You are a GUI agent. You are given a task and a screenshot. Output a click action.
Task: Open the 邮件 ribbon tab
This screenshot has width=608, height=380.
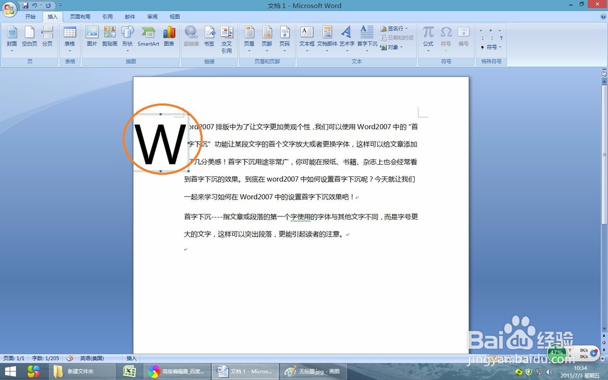pyautogui.click(x=130, y=16)
